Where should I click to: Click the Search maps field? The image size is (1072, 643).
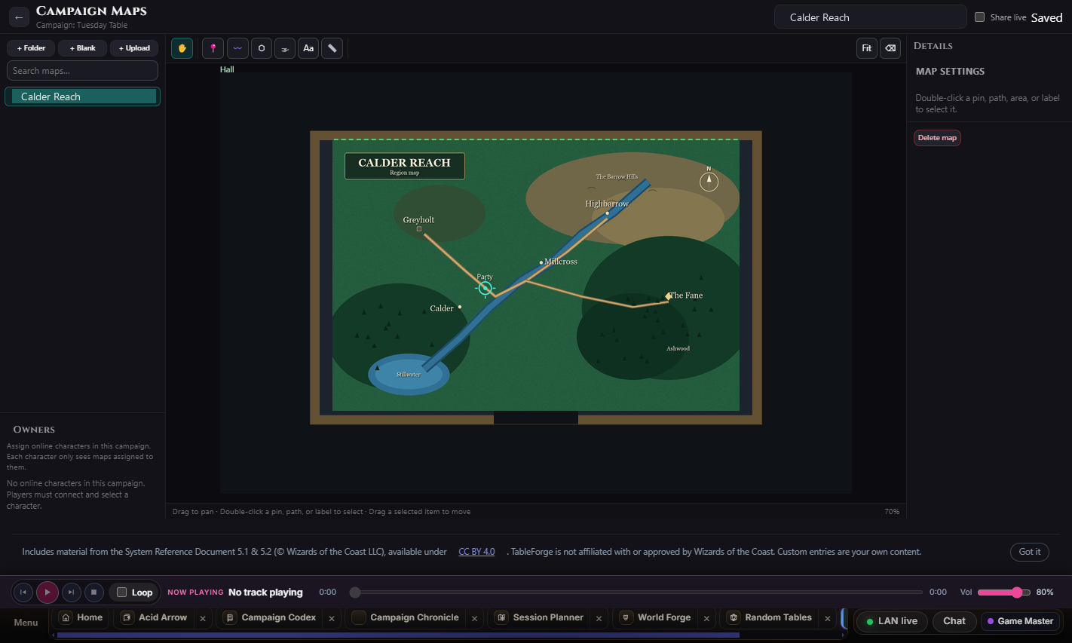point(82,71)
